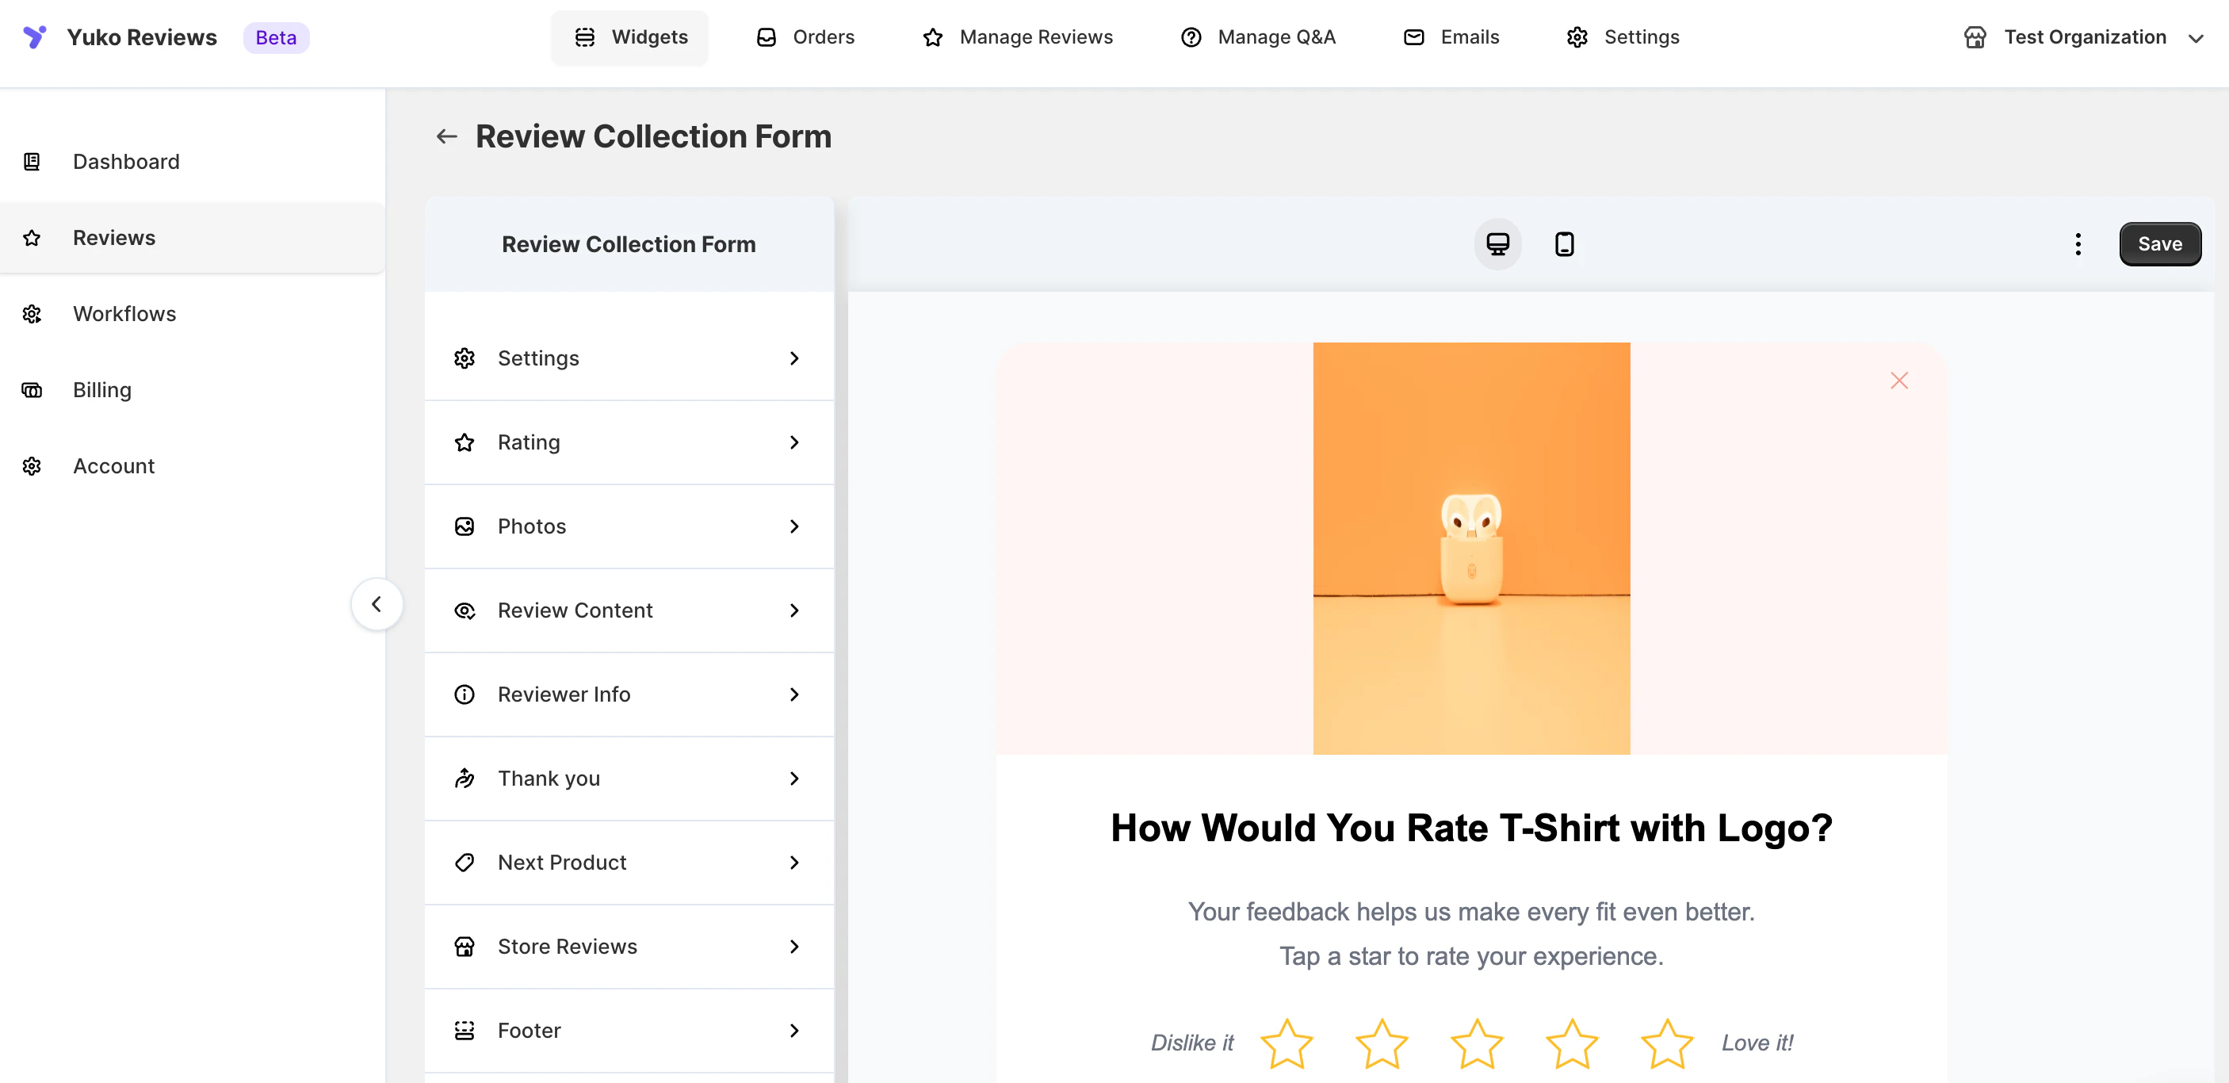The width and height of the screenshot is (2229, 1083).
Task: Open Account in the sidebar
Action: point(192,467)
